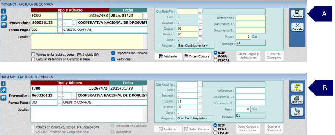Click the Documento 2 field in the upper window
Screen dimensions: 335x135
tap(251, 30)
